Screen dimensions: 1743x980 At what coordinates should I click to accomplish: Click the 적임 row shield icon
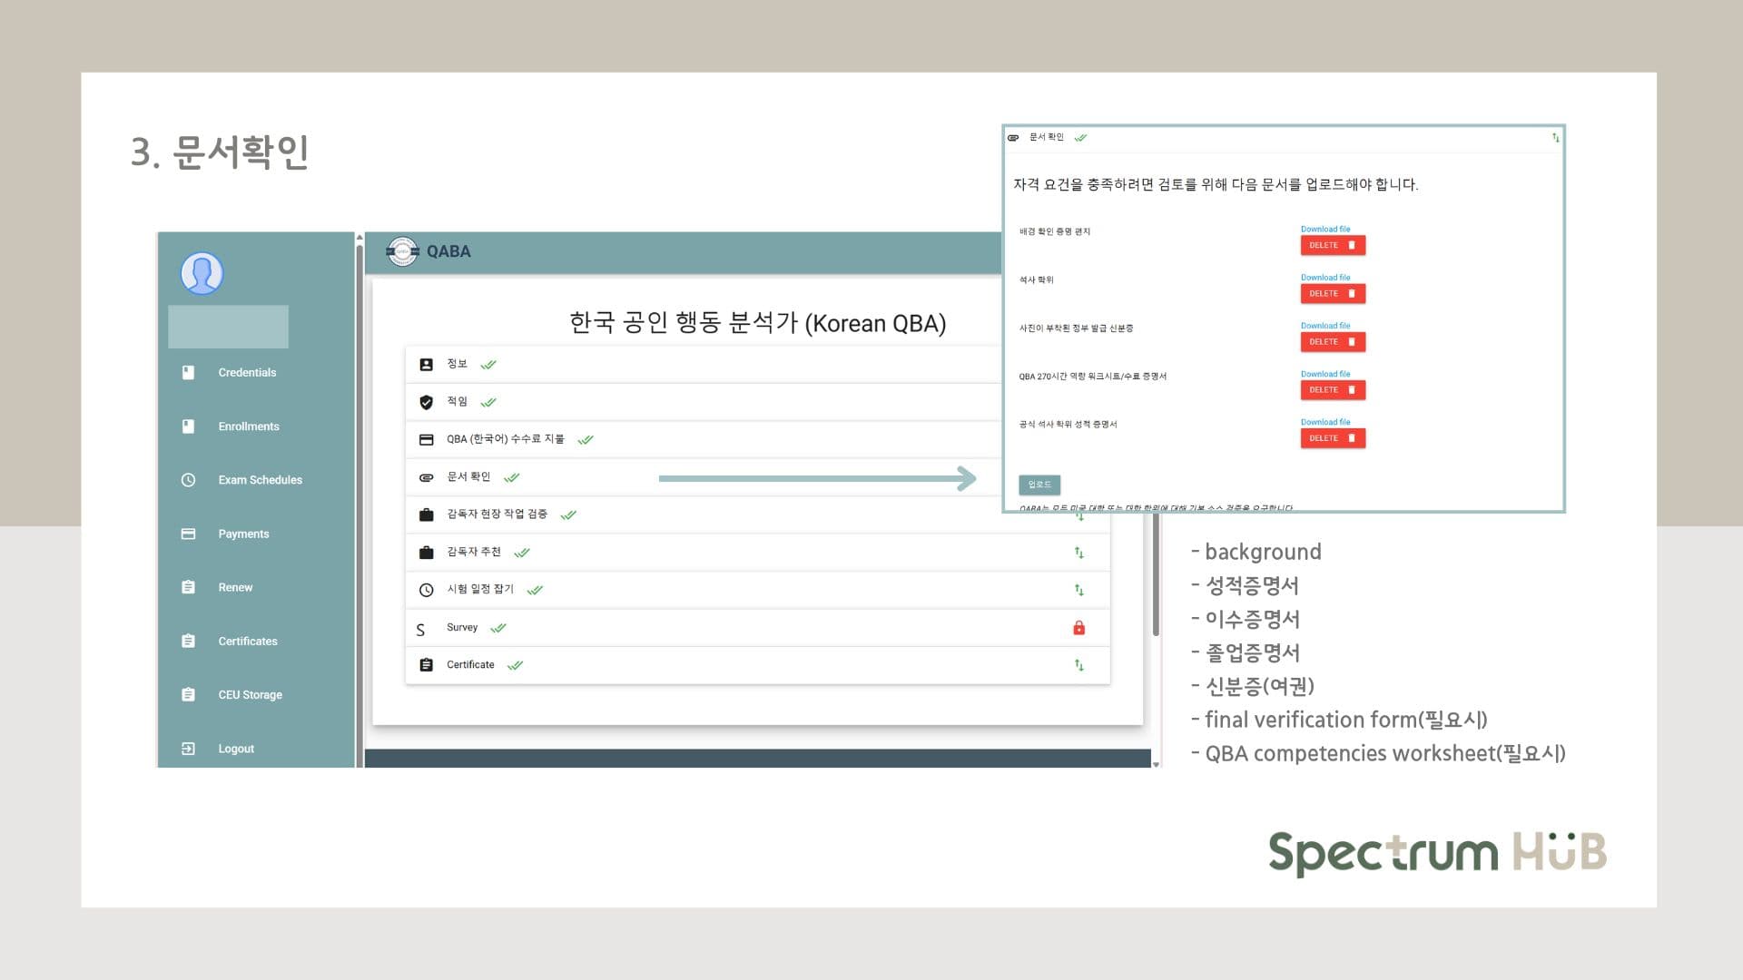(x=426, y=402)
